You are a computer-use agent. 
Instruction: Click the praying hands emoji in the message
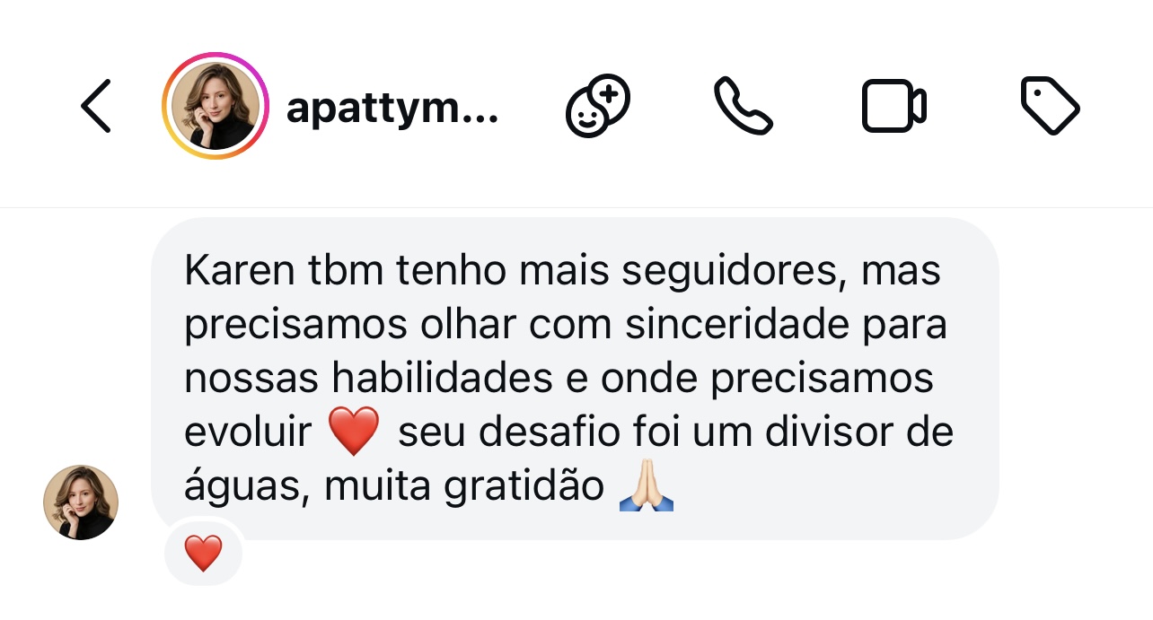click(647, 487)
